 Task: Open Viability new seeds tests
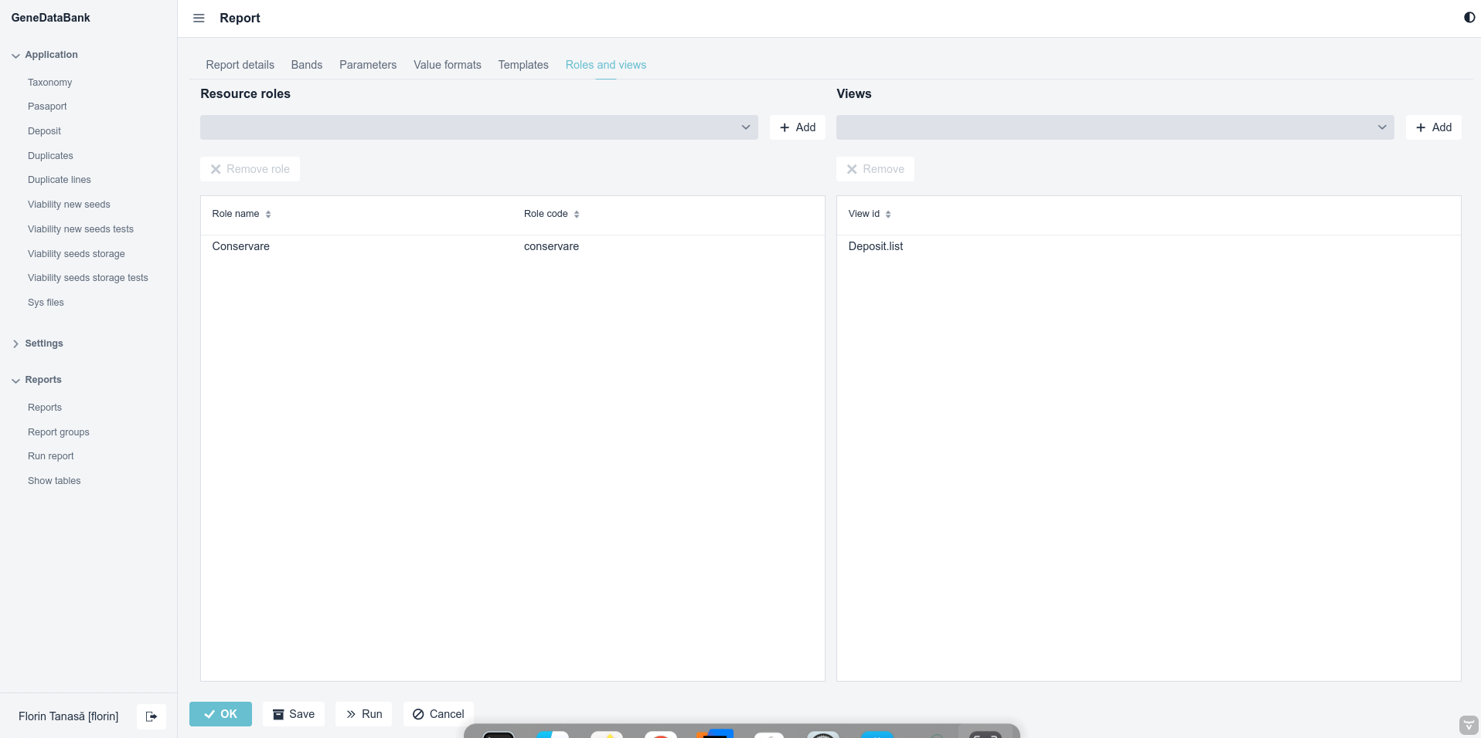(80, 229)
